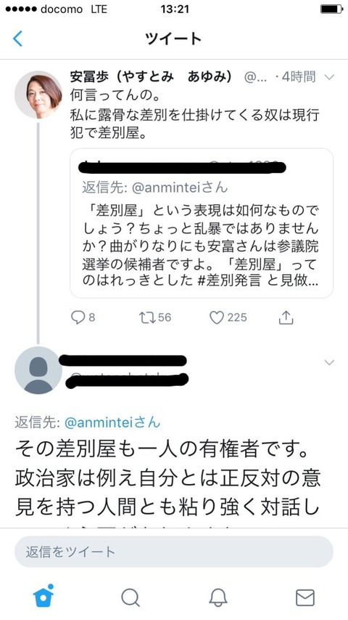Viewport: 348px width, 620px height.
Task: Open 安冨歩 profile picture
Action: pyautogui.click(x=38, y=95)
